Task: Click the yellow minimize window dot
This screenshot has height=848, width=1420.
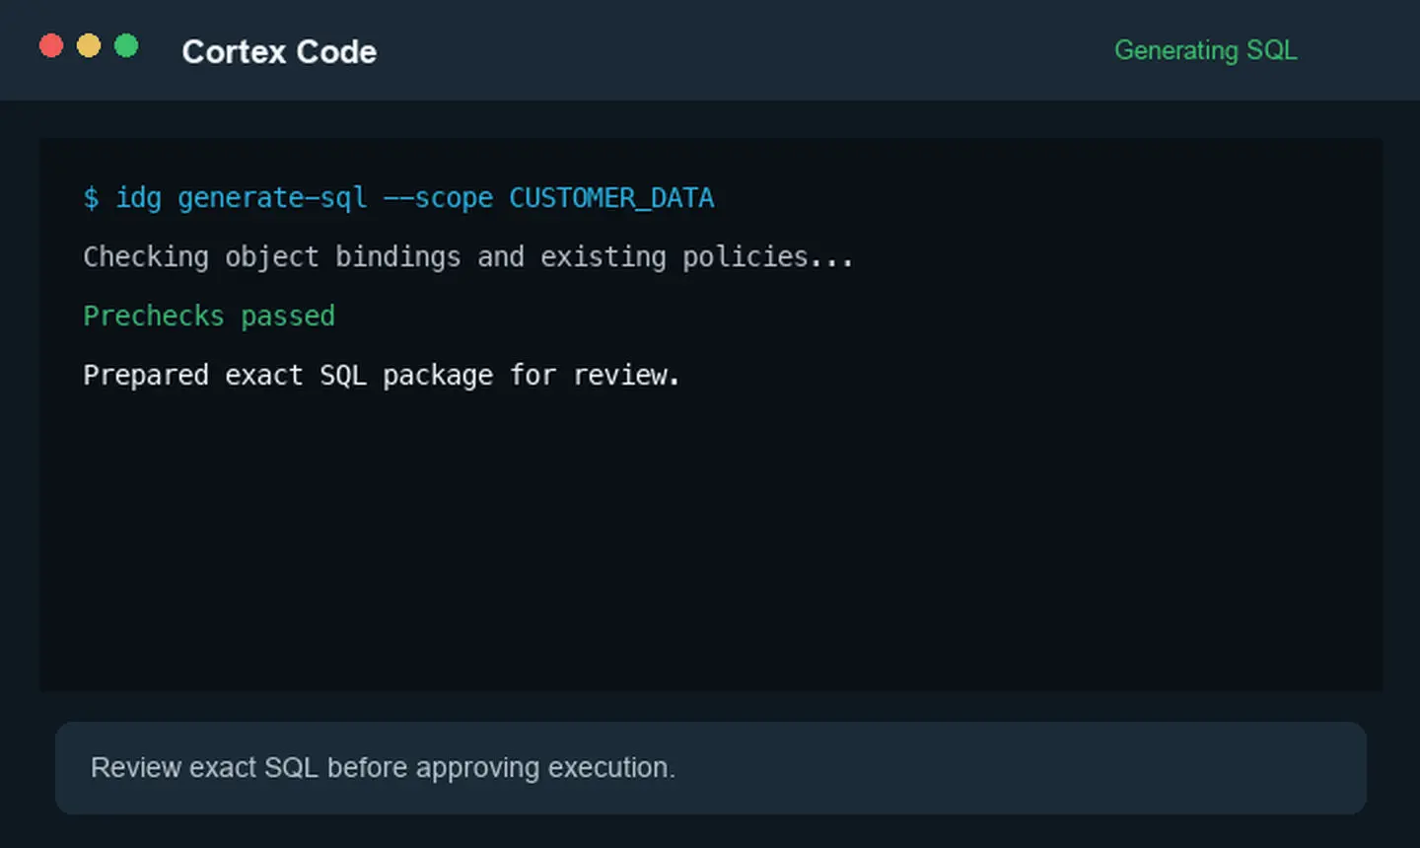Action: (x=89, y=45)
